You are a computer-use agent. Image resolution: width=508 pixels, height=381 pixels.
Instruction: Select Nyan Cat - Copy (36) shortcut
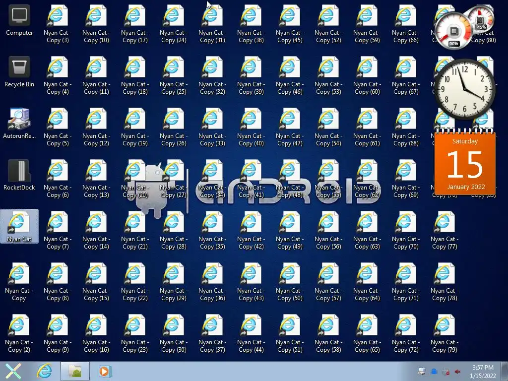(x=212, y=282)
